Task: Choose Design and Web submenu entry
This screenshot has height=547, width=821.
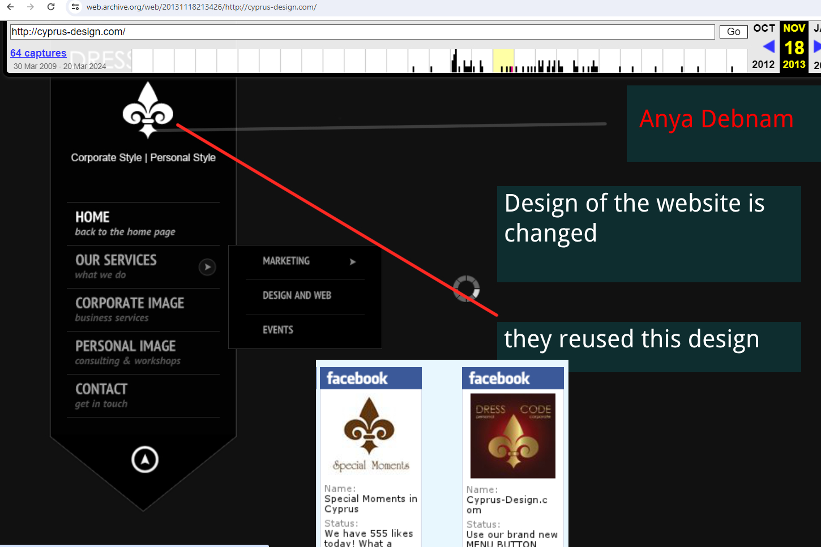Action: click(x=297, y=296)
